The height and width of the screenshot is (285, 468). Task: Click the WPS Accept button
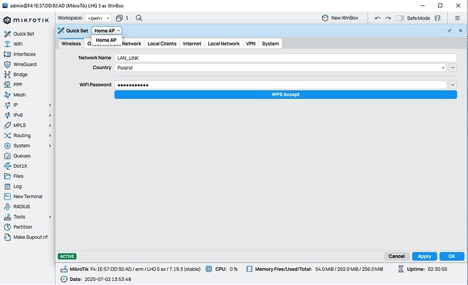(x=286, y=94)
